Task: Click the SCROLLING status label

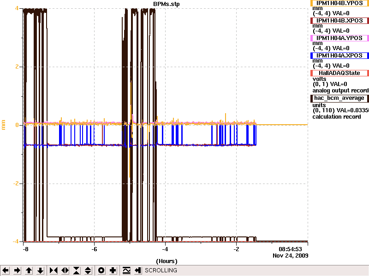Action: (161, 270)
